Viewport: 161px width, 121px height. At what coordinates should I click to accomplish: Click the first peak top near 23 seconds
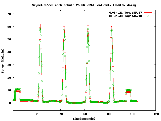pos(40,25)
